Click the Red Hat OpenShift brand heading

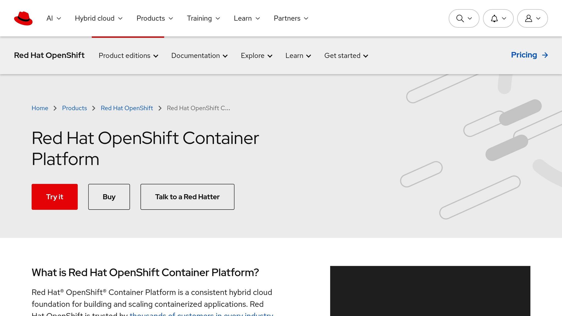click(x=49, y=55)
